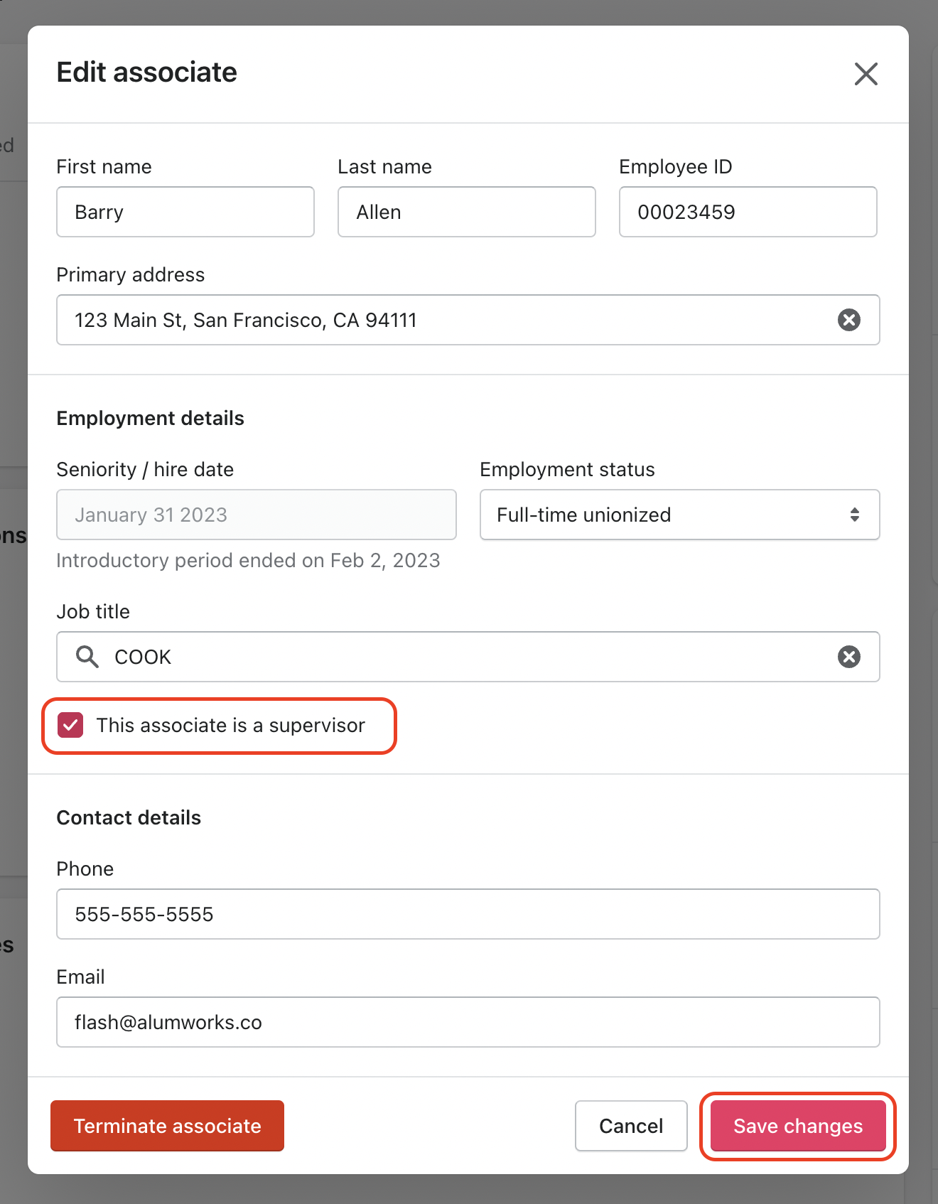The image size is (938, 1204).
Task: Select the Last name field with Allen
Action: [466, 212]
